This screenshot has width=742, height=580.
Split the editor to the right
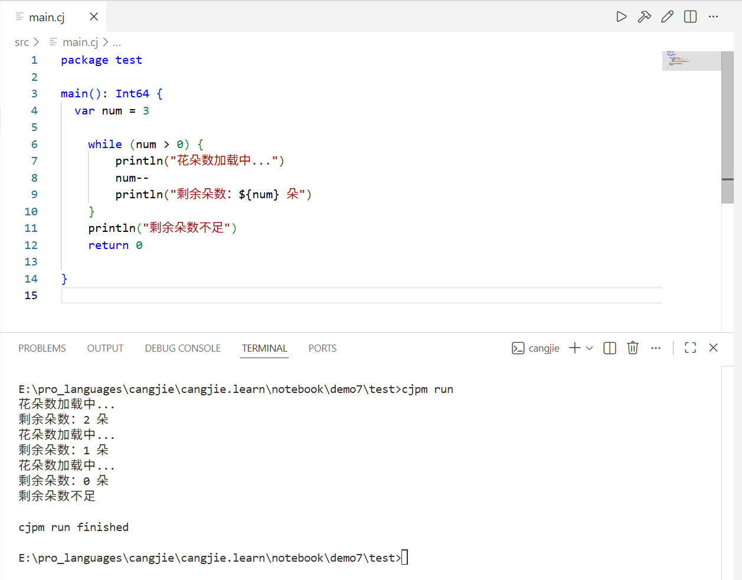690,17
